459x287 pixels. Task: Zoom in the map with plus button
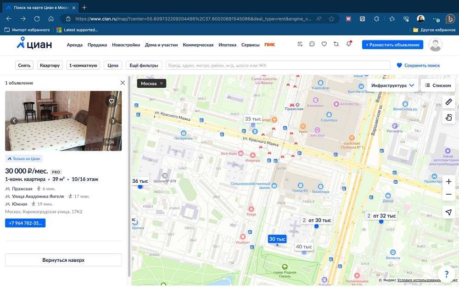[448, 181]
